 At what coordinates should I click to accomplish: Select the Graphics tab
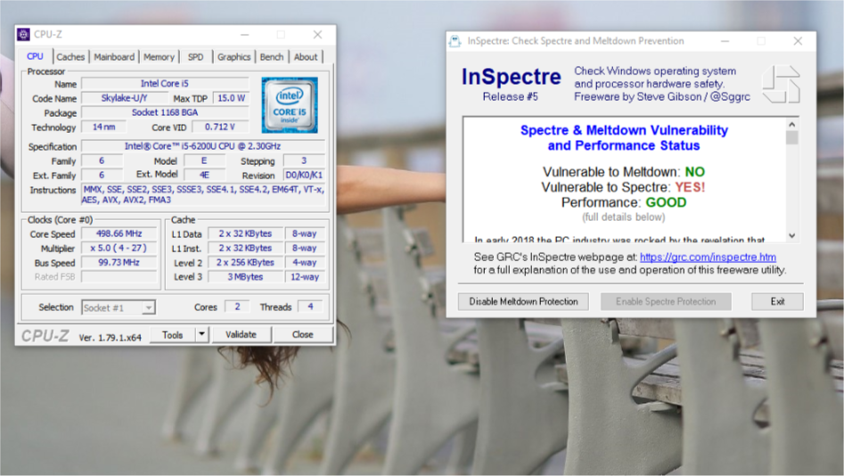234,57
